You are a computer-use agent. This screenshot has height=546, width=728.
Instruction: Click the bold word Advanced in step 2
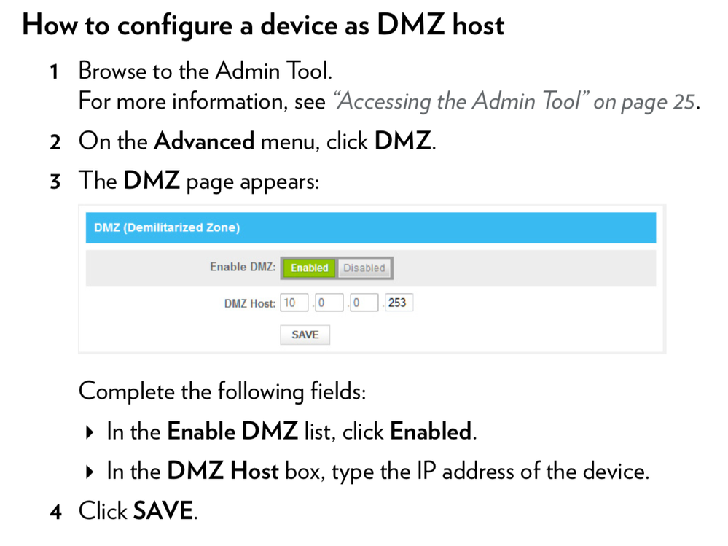coord(204,141)
